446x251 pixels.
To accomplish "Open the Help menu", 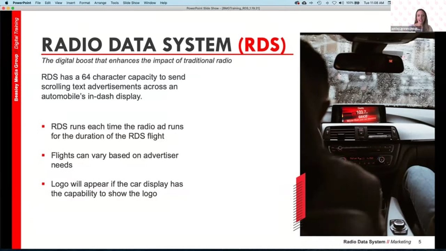I will 164,3.
